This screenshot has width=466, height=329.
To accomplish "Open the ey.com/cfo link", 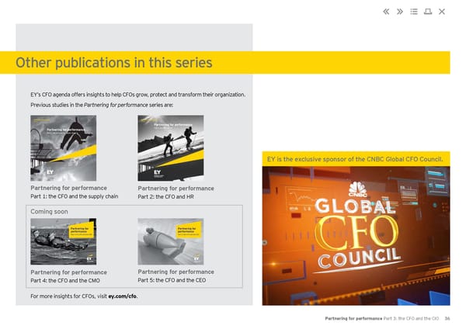I will point(123,296).
